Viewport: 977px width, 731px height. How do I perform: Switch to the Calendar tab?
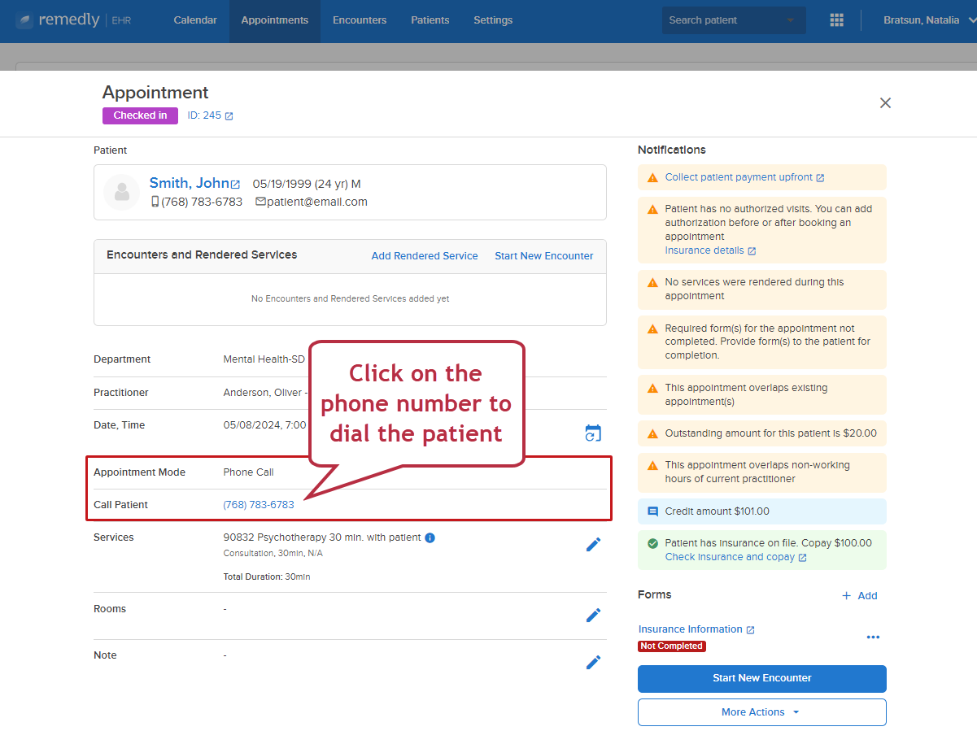pos(195,20)
